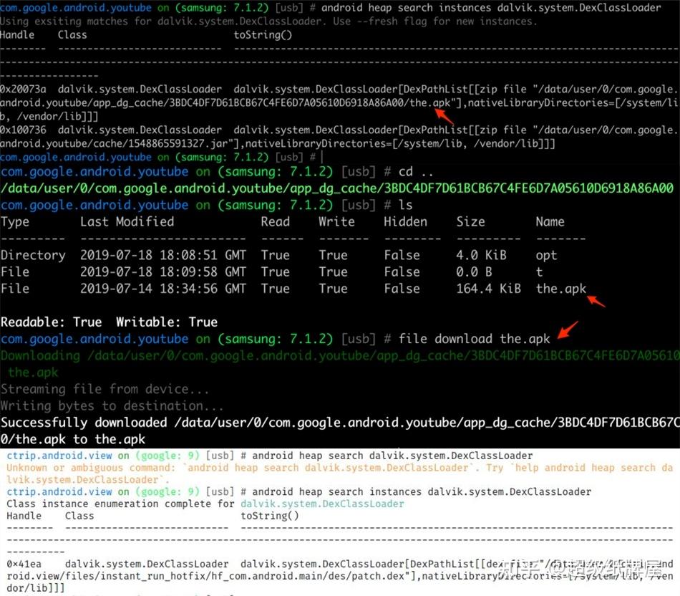This screenshot has width=680, height=596.
Task: Click date '2019-07-14 18:34:56 GMT'
Action: coord(163,289)
